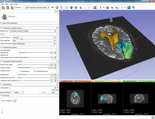Image resolution: width=155 pixels, height=119 pixels.
Task: Open the Input DTI Volume dropdown
Action: point(34,38)
